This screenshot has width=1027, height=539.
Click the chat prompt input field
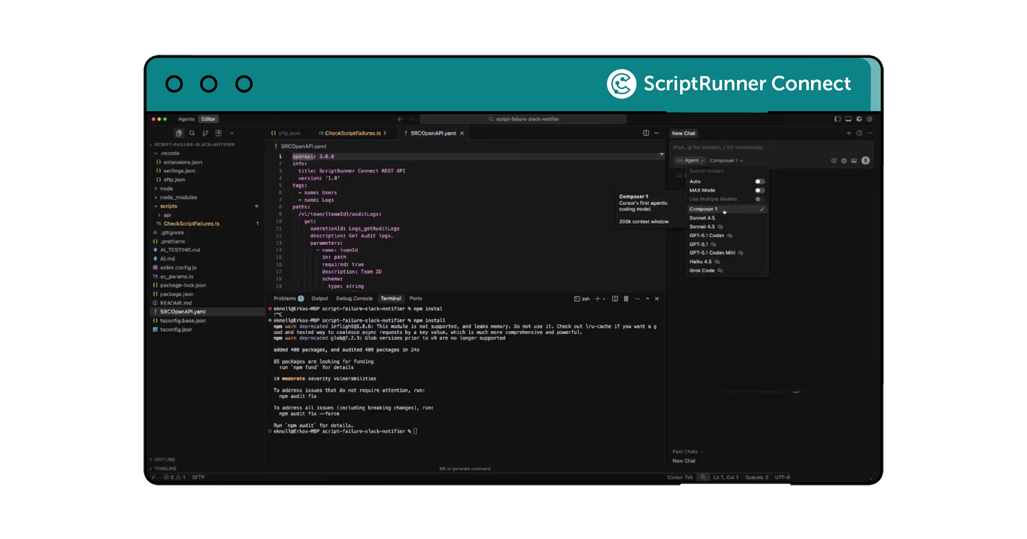click(770, 148)
